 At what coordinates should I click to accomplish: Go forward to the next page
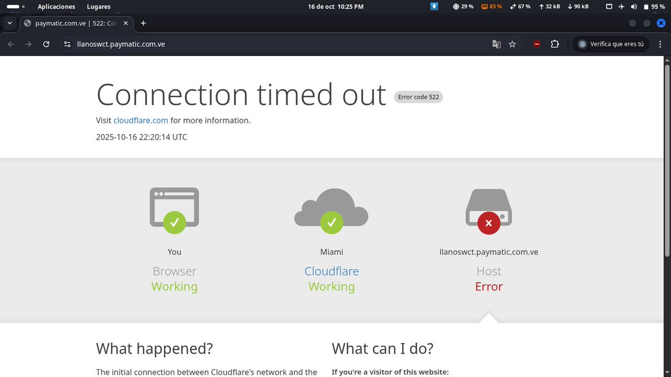point(29,44)
